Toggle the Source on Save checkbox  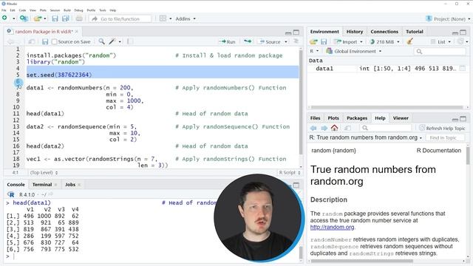[54, 41]
